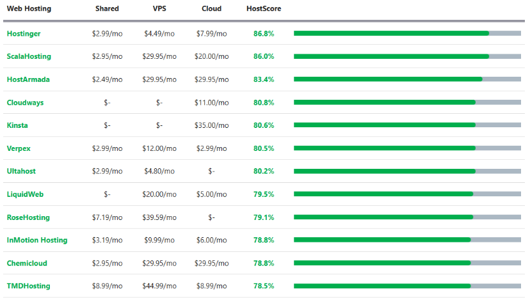
Task: Click the InMotion Hosting link
Action: (36, 240)
